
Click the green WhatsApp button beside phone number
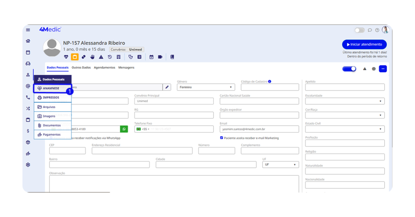click(x=124, y=129)
